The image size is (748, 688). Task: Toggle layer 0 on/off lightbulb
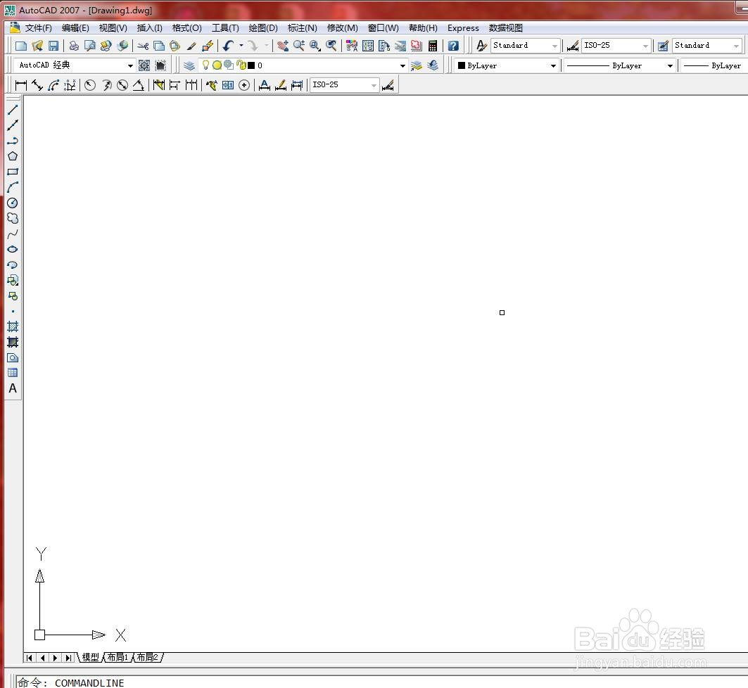pyautogui.click(x=205, y=65)
